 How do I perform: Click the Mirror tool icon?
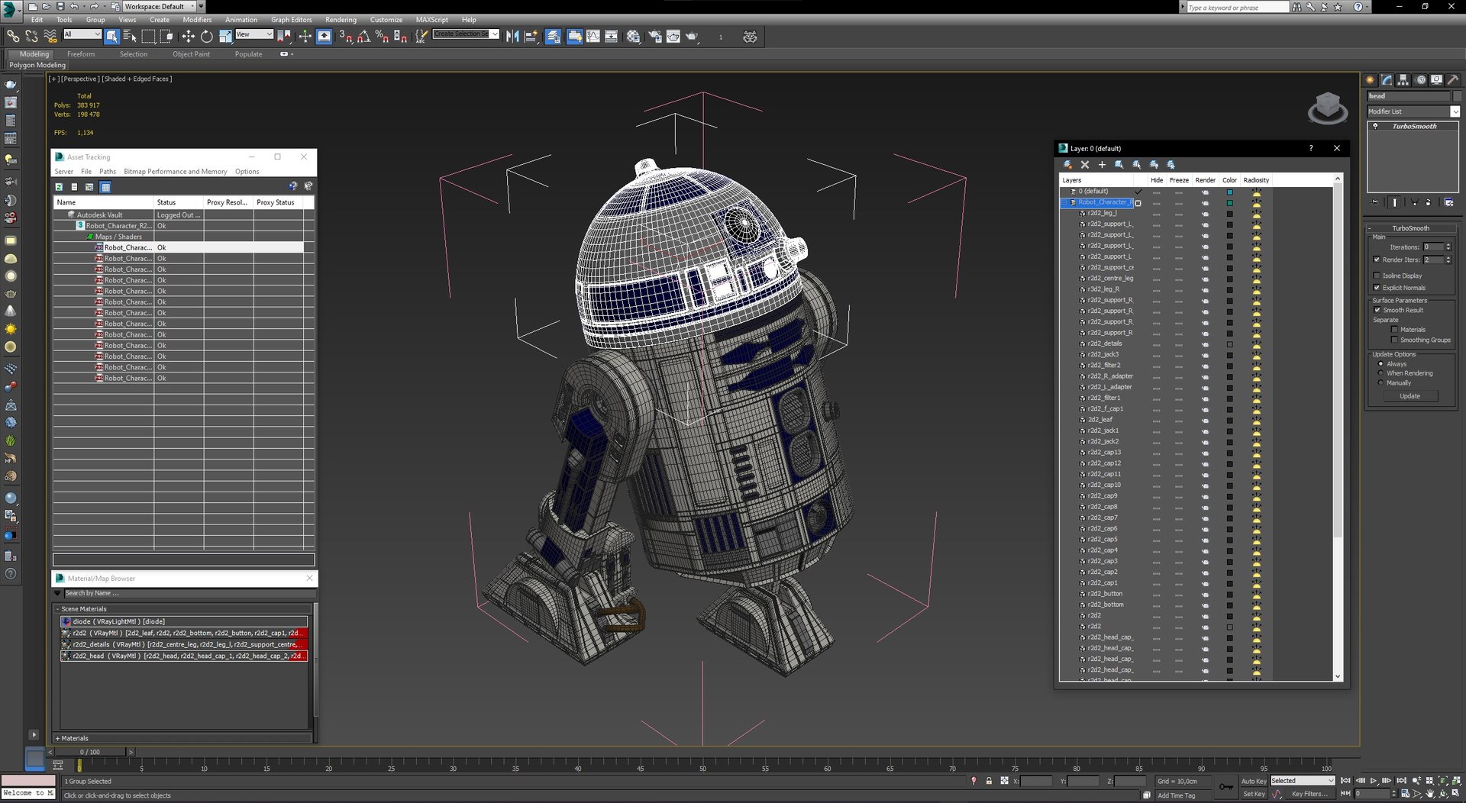[512, 36]
